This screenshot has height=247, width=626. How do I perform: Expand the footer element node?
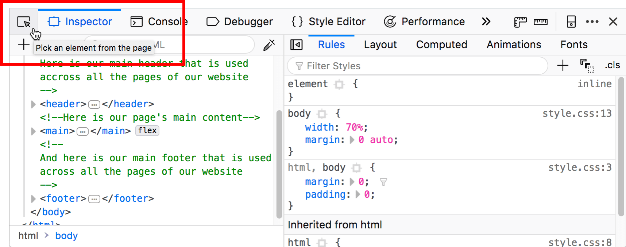click(33, 199)
